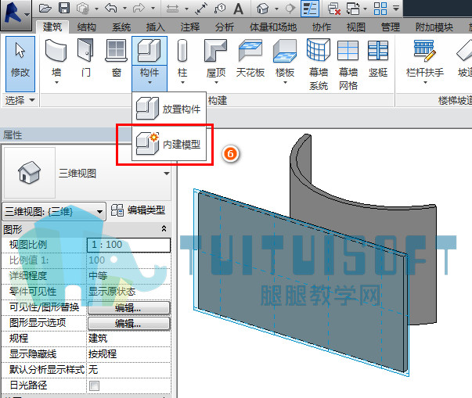Expand the 屋顶 dropdown arrow
The image size is (472, 398).
click(216, 82)
